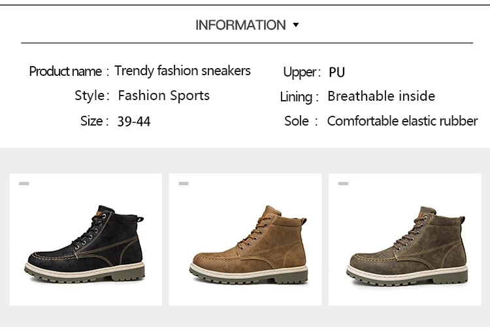Viewport: 490px width, 331px height.
Task: Click gray dash icon on olive boot card
Action: pos(343,184)
